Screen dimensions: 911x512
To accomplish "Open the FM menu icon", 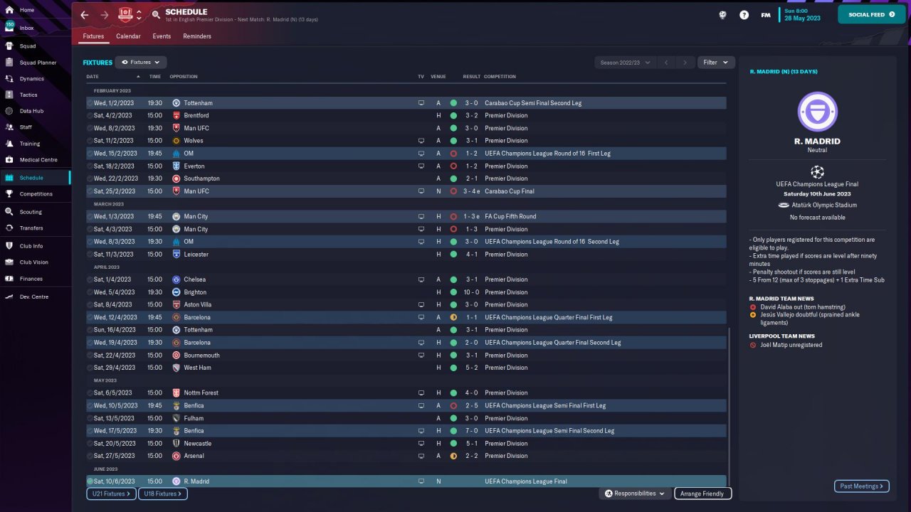I will click(x=766, y=15).
